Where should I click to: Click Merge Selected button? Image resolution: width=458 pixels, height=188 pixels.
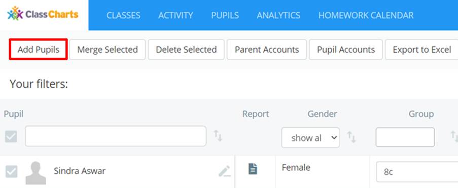point(107,50)
